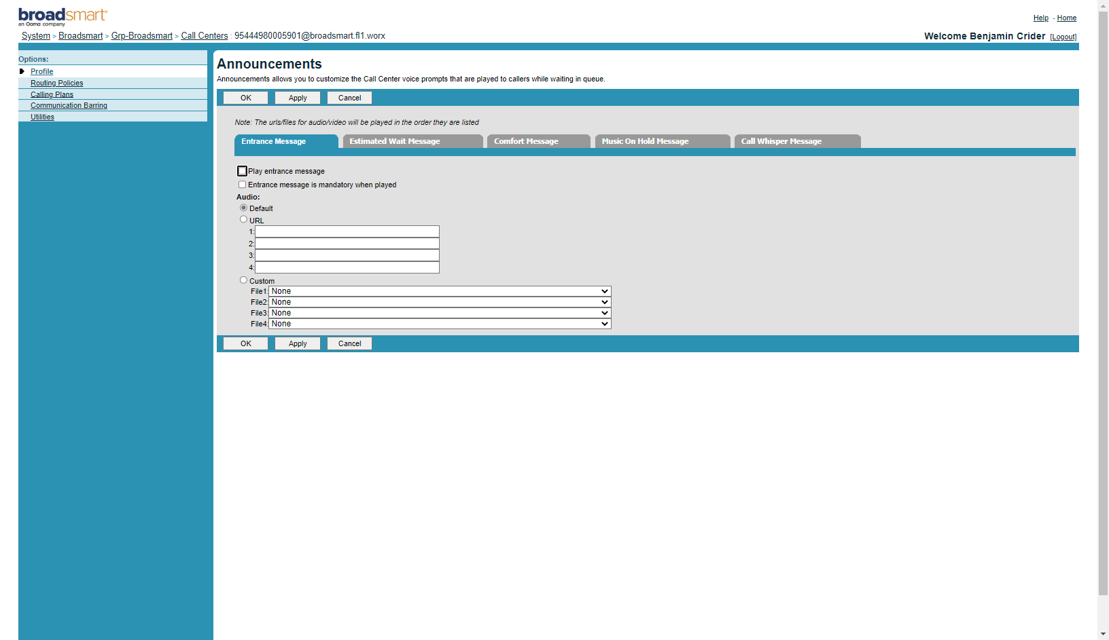The height and width of the screenshot is (640, 1109).
Task: Open the Calling Plans link
Action: tap(52, 94)
